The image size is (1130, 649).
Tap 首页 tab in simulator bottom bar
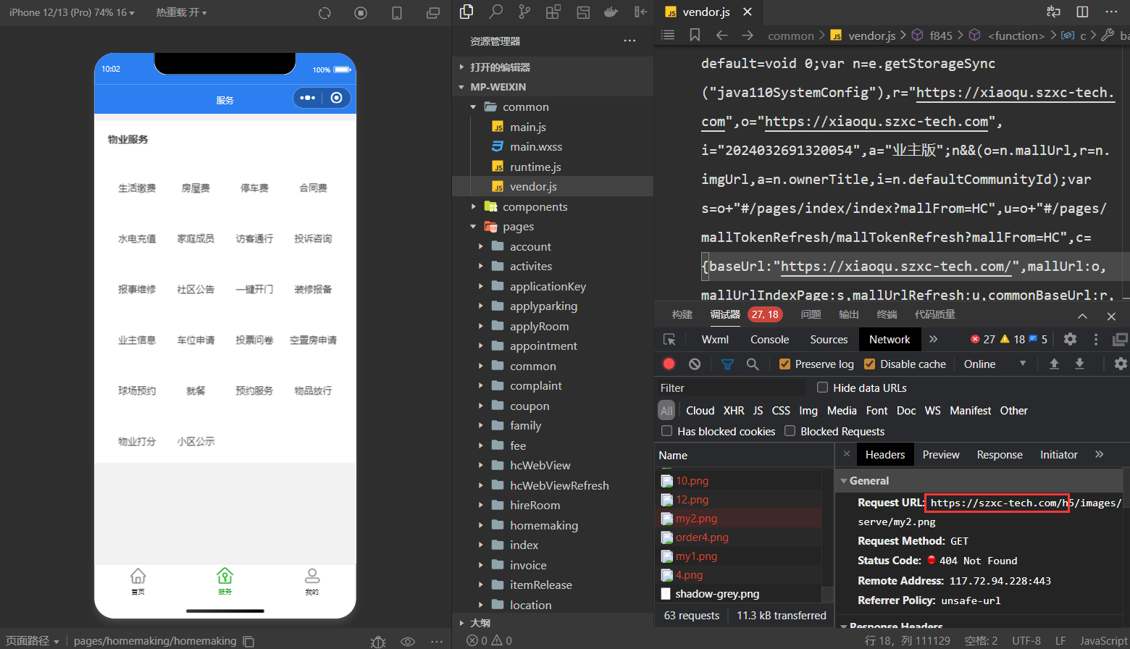pos(138,582)
